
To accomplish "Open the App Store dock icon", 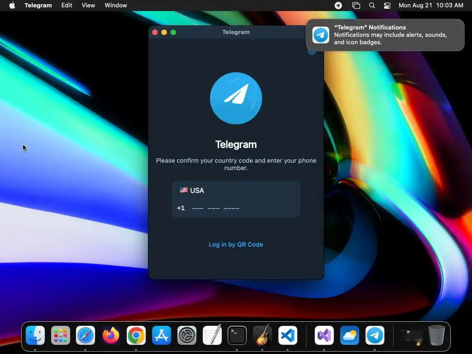I will pos(161,335).
